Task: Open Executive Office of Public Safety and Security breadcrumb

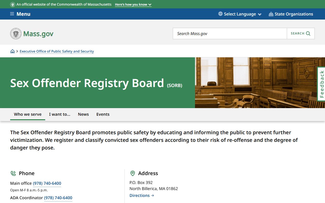Action: point(57,51)
